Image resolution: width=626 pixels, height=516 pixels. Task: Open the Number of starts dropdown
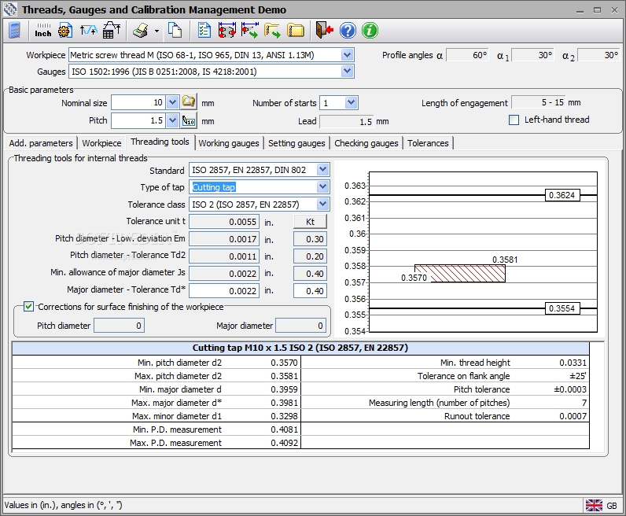pyautogui.click(x=351, y=102)
